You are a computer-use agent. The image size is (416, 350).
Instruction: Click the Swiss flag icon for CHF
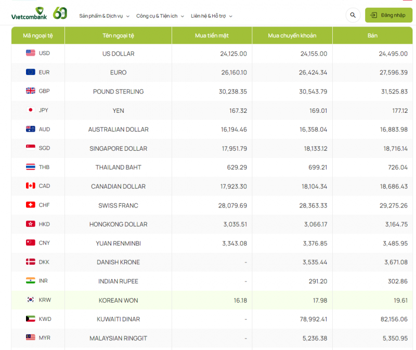point(31,205)
